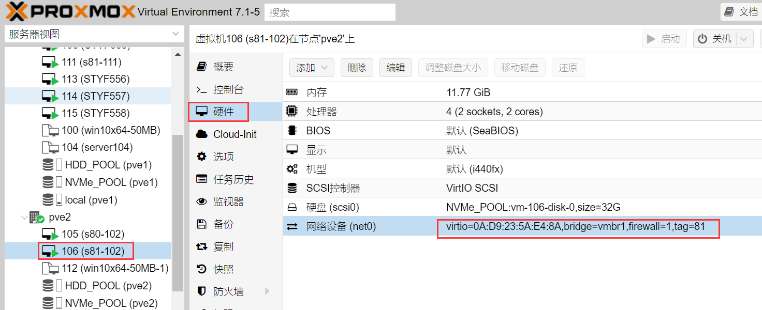This screenshot has height=310, width=762.
Task: Click the 文档 documentation icon top right
Action: (x=730, y=11)
